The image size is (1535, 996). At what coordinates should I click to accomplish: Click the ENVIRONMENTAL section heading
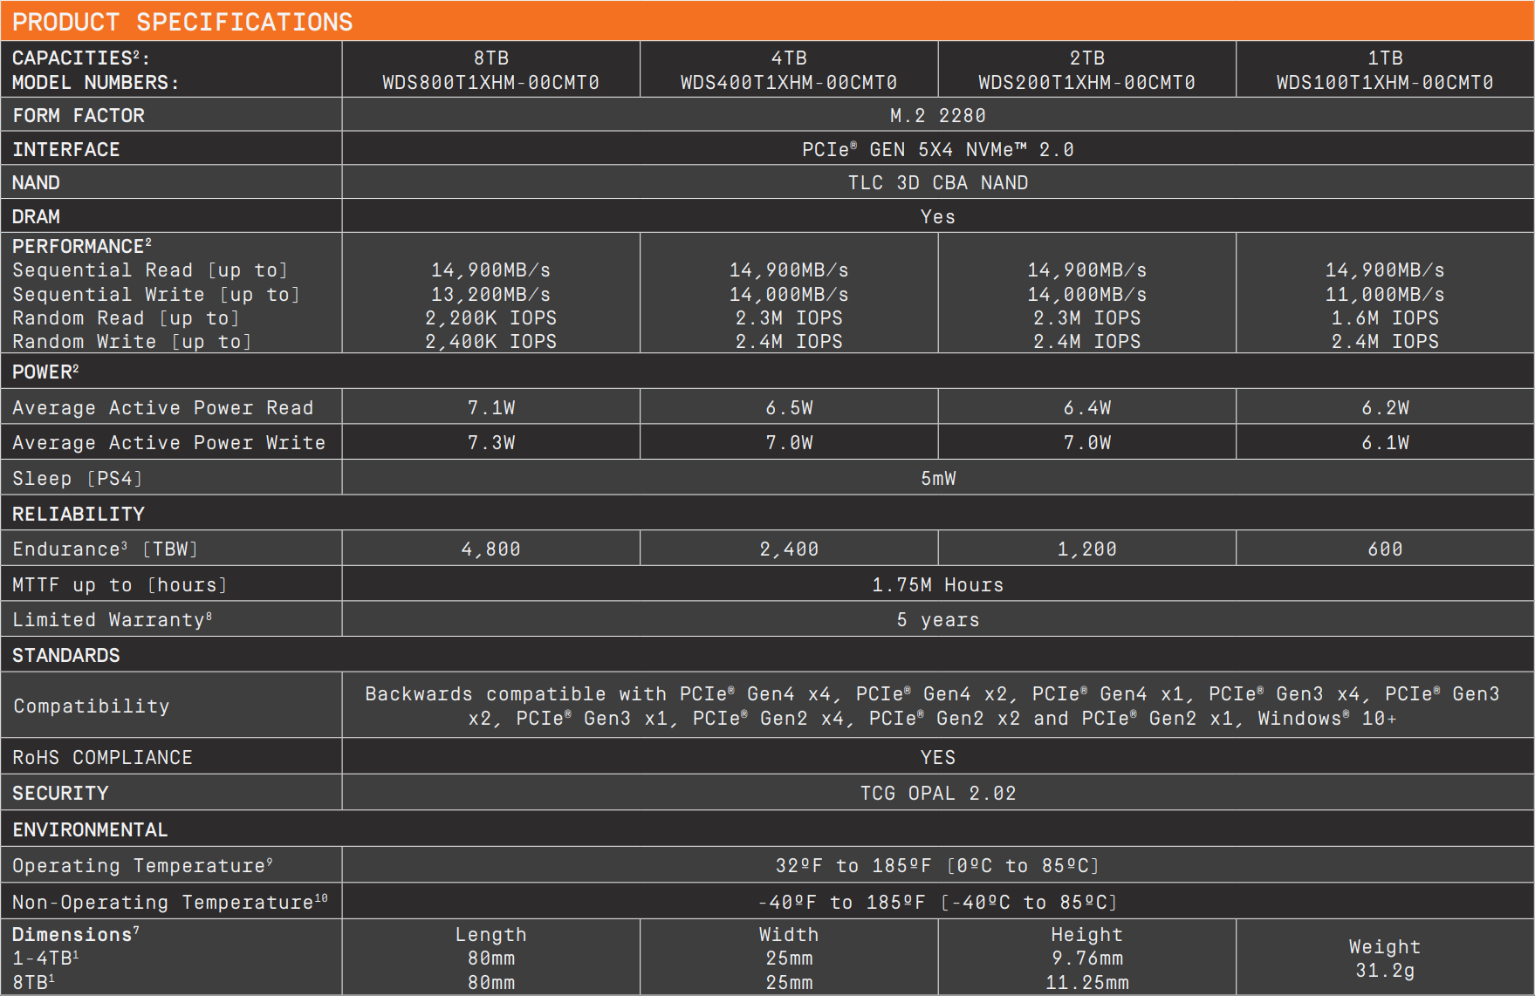[90, 829]
